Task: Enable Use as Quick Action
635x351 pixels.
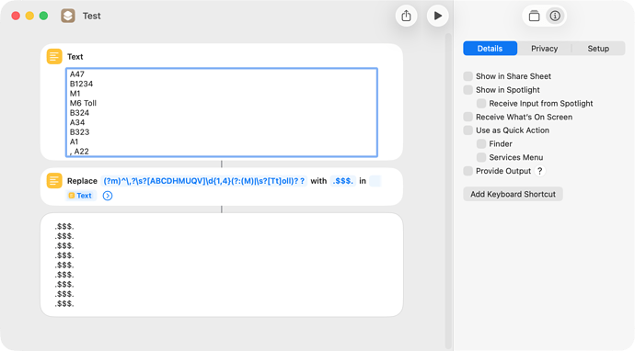Action: pyautogui.click(x=468, y=130)
